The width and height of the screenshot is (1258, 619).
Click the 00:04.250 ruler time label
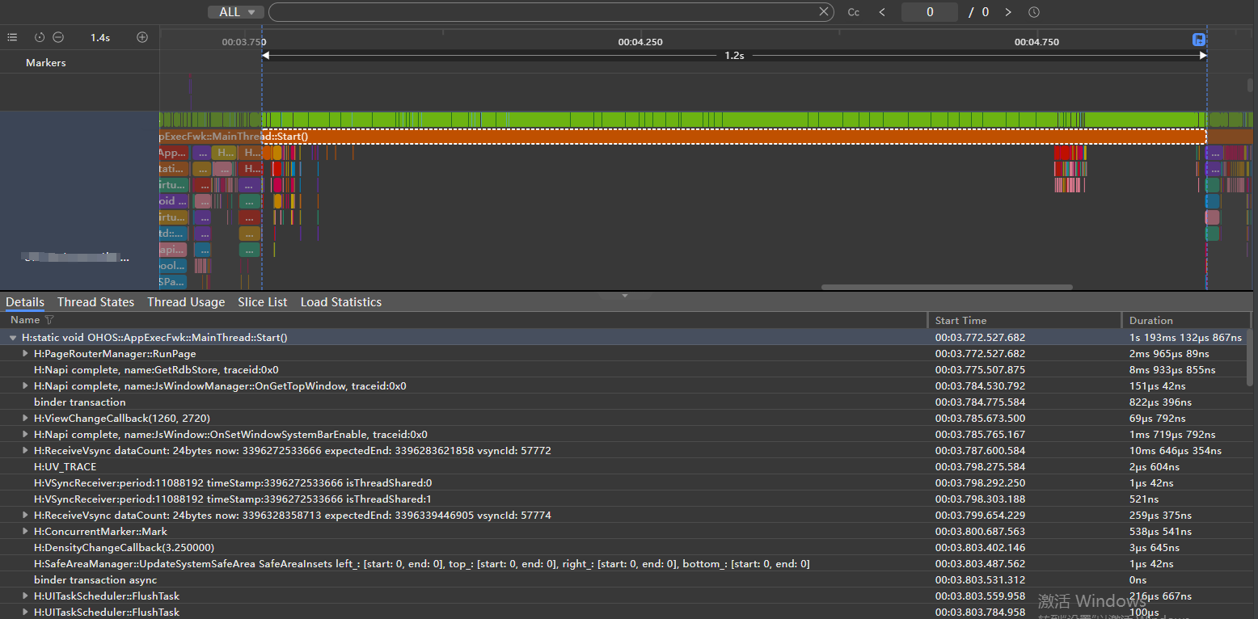(x=640, y=42)
